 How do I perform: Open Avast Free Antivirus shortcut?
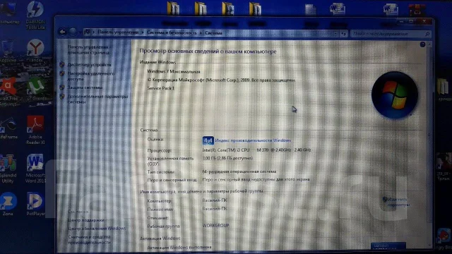coord(8,92)
